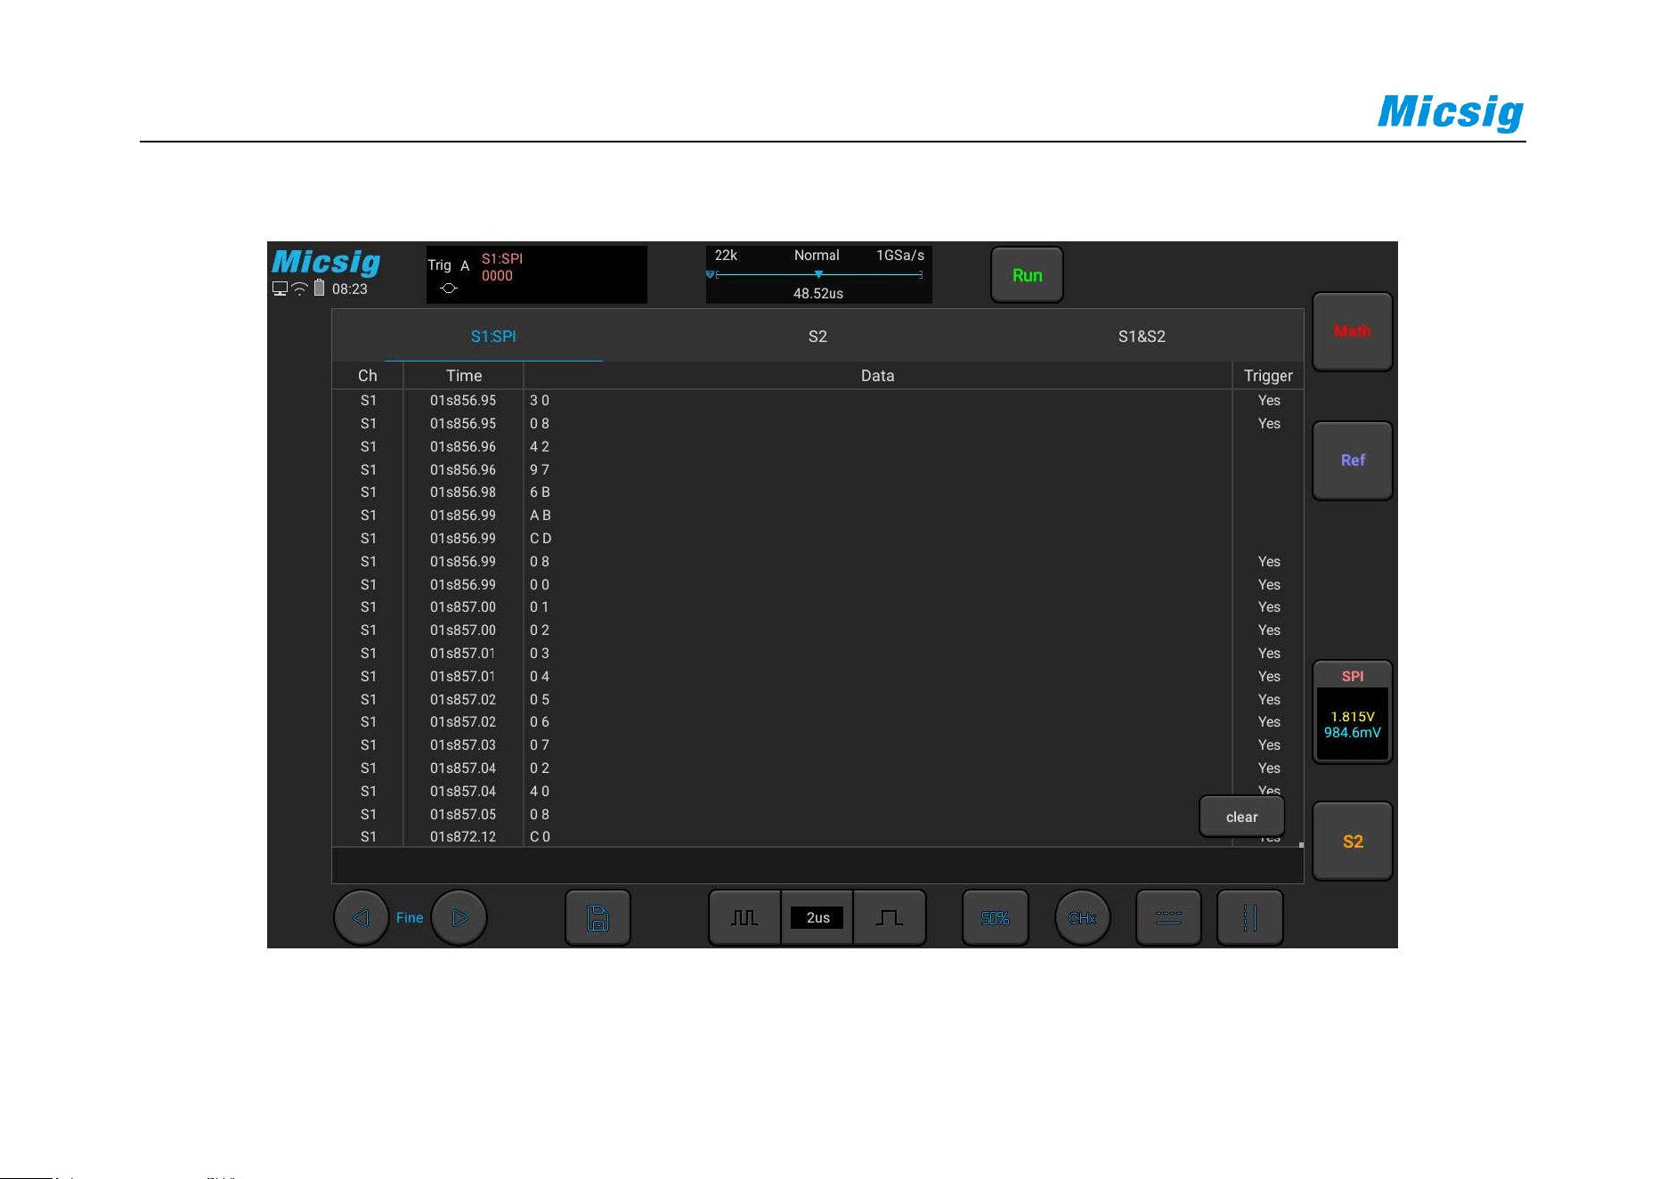
Task: Click the Data column header
Action: [x=877, y=376]
